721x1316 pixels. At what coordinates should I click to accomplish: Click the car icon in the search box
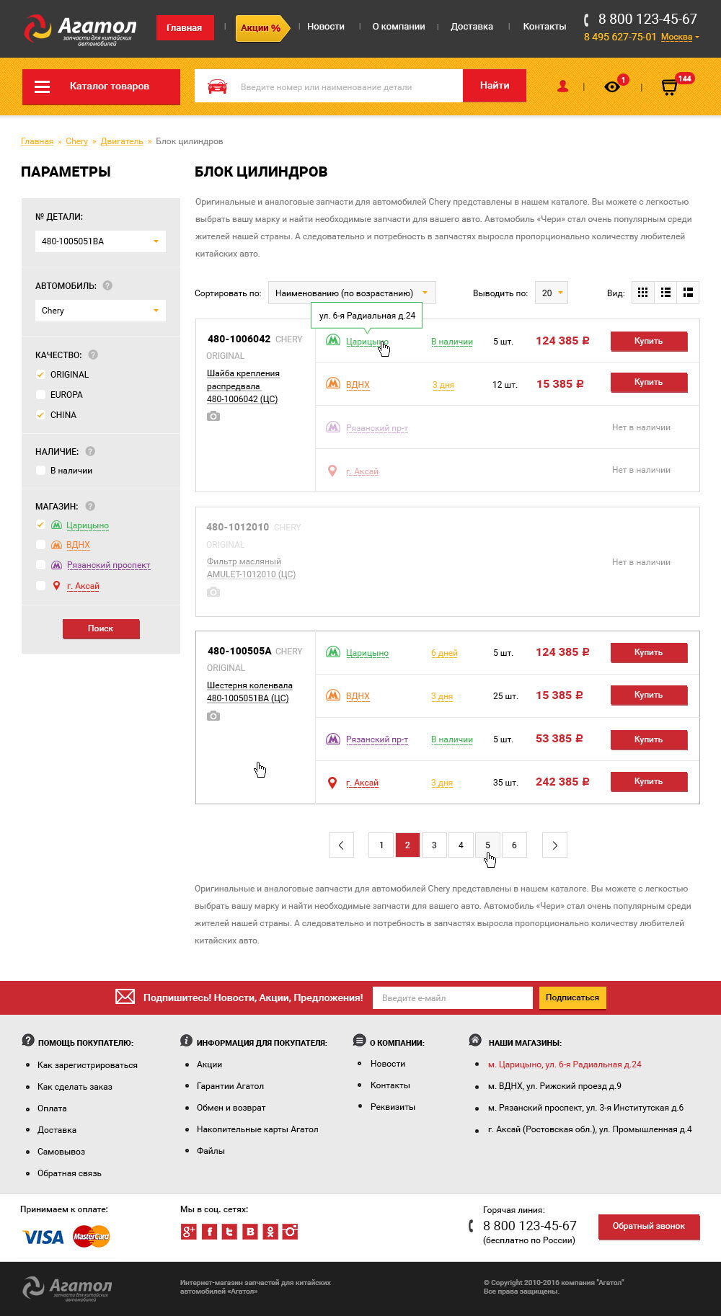[x=217, y=86]
